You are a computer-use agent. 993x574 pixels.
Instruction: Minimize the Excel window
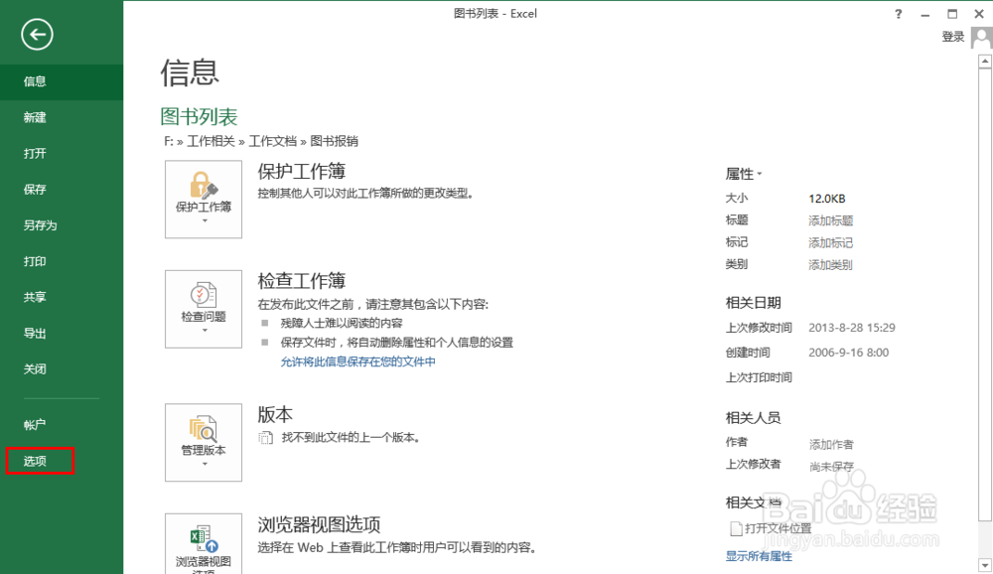[x=925, y=14]
